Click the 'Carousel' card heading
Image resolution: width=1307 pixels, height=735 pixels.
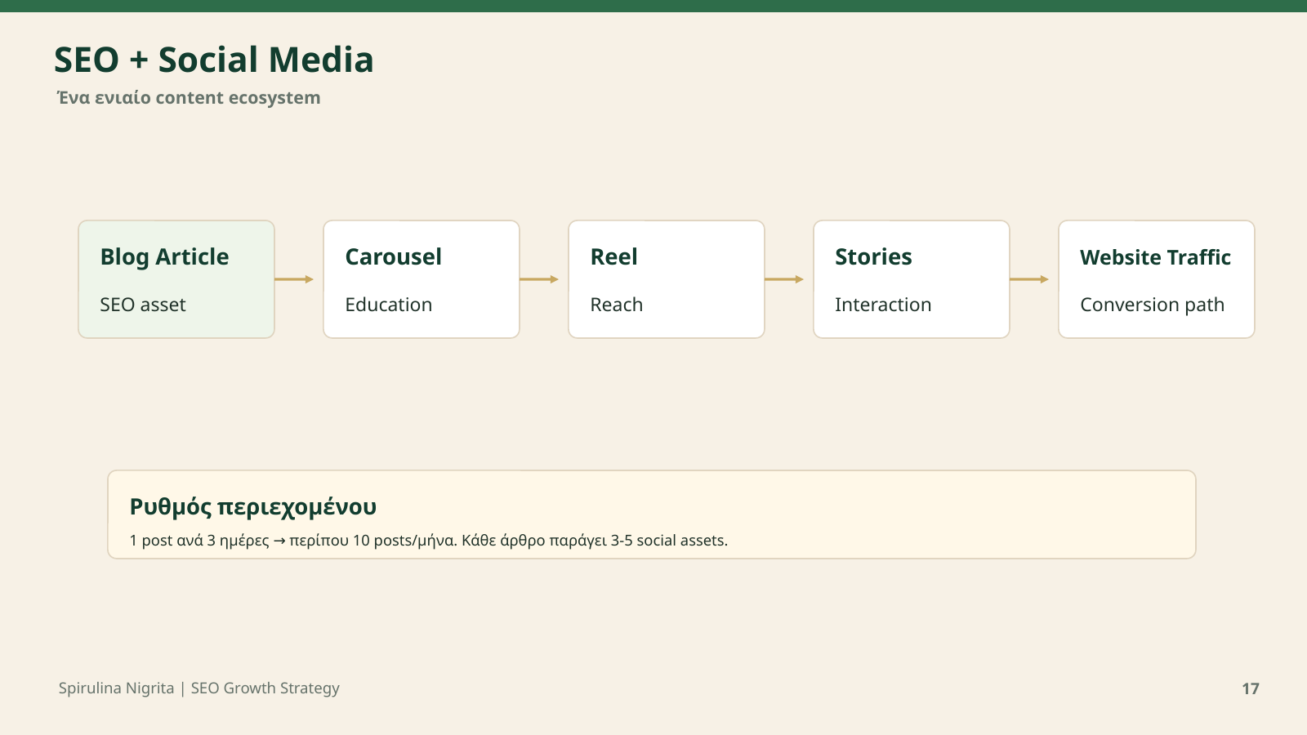(x=393, y=256)
